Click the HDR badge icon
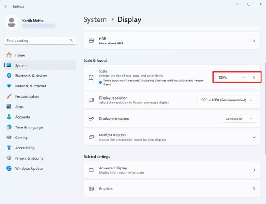The width and height of the screenshot is (266, 204). pos(91,41)
